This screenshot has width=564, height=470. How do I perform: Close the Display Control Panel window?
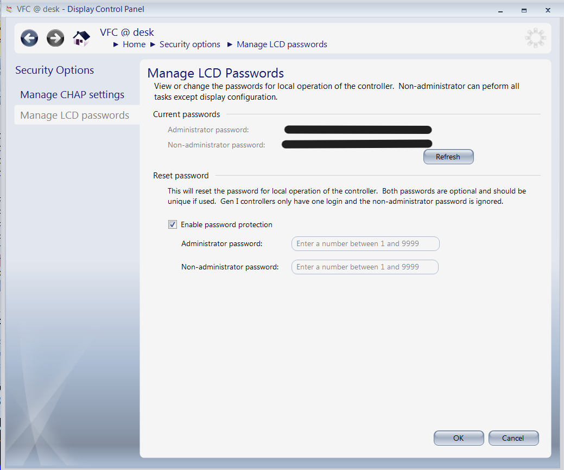[549, 10]
